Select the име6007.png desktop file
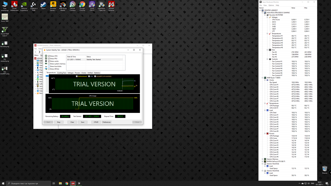The width and height of the screenshot is (331, 186). [5, 71]
